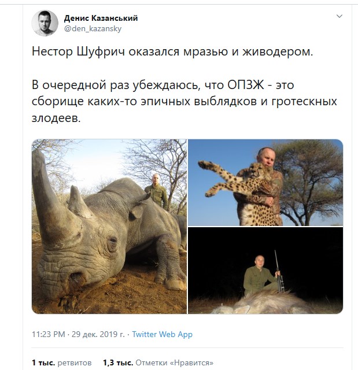358x370 pixels.
Task: Select the paragraph mentioning ОПЗЖ
Action: 184,102
